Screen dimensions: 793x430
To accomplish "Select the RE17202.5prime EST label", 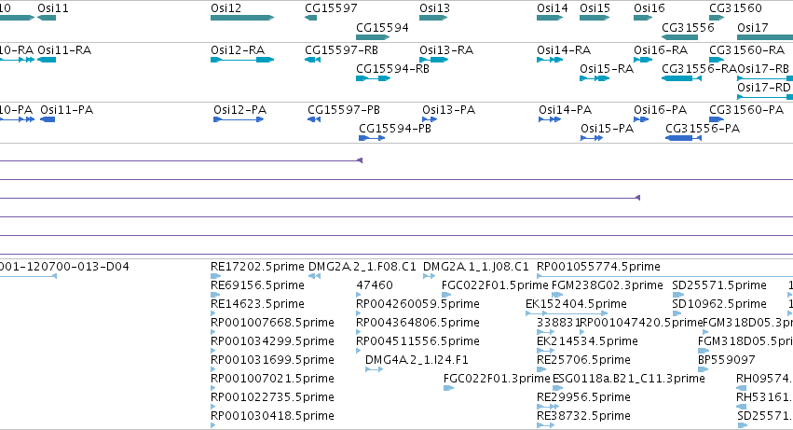I will click(x=257, y=267).
